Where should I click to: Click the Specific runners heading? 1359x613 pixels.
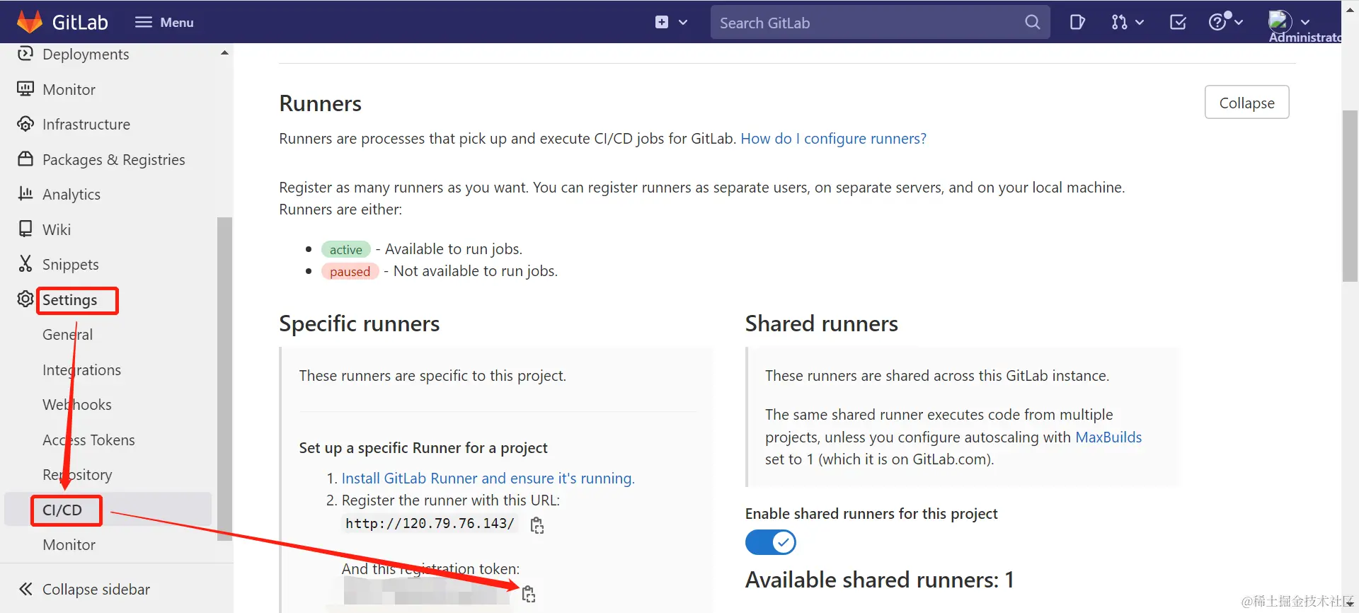click(x=360, y=324)
